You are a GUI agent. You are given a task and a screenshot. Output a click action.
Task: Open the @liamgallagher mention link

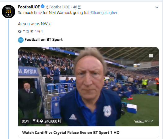tap(104, 13)
